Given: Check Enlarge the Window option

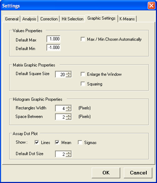Looking at the screenshot, I should (83, 74).
